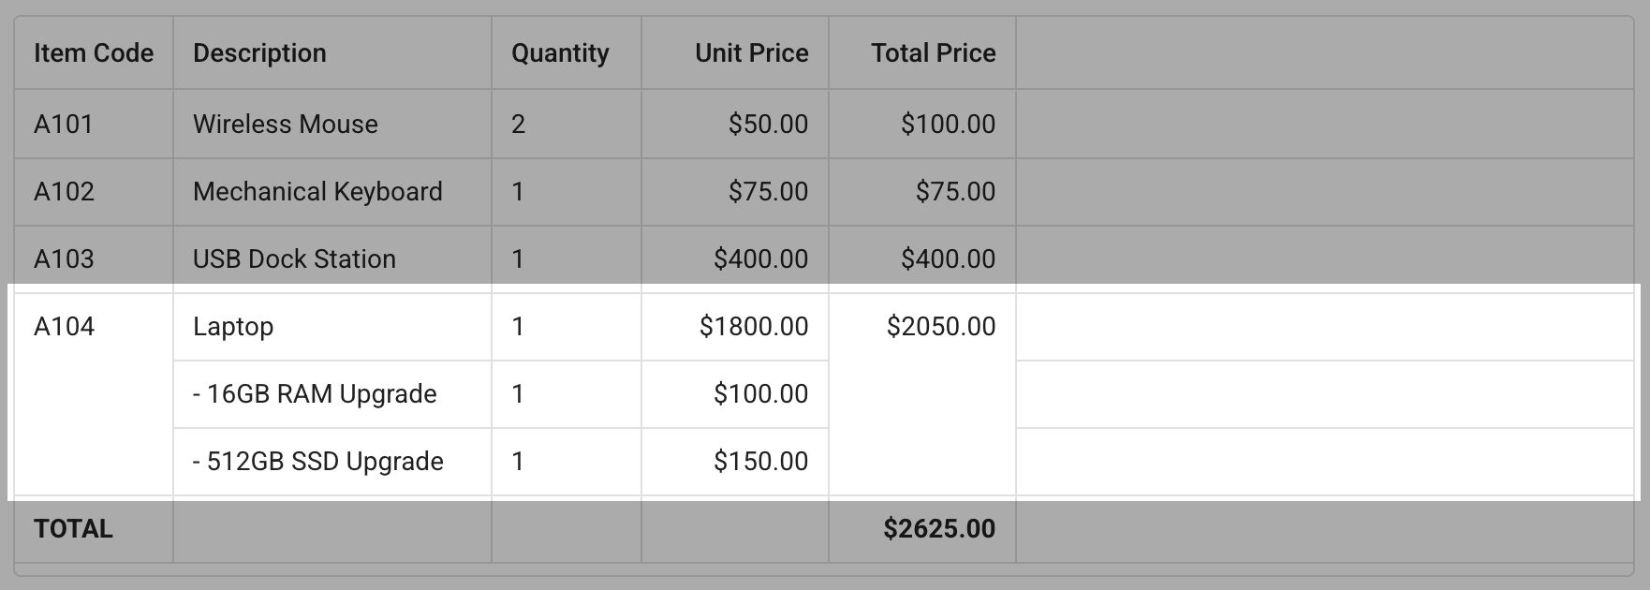The width and height of the screenshot is (1650, 590).
Task: Select the $150.00 SSD upgrade price
Action: tap(760, 462)
